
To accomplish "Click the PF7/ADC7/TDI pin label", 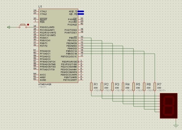I will 47,70.
